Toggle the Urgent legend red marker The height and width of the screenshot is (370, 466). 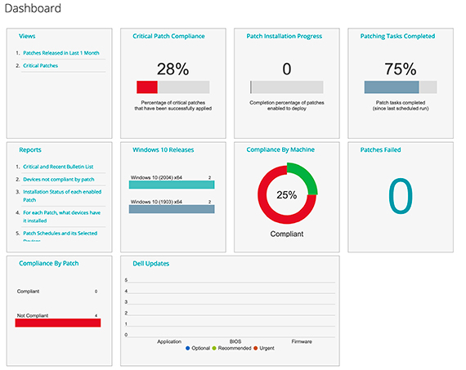tap(256, 348)
